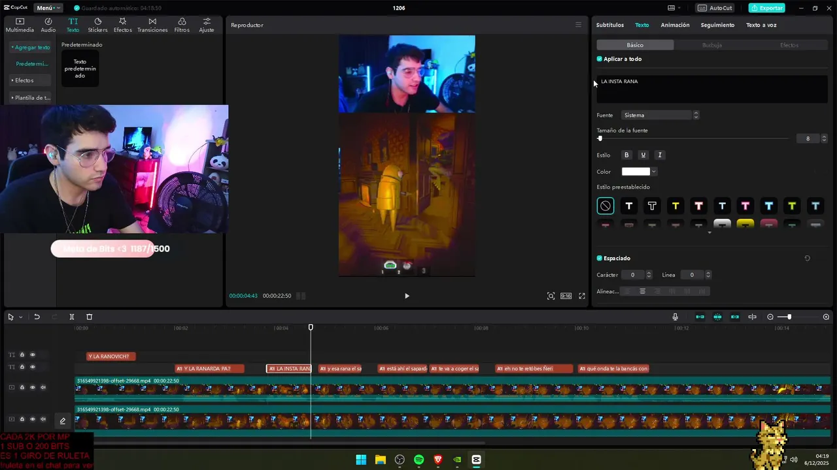Expand the Agregar texto section

30,47
